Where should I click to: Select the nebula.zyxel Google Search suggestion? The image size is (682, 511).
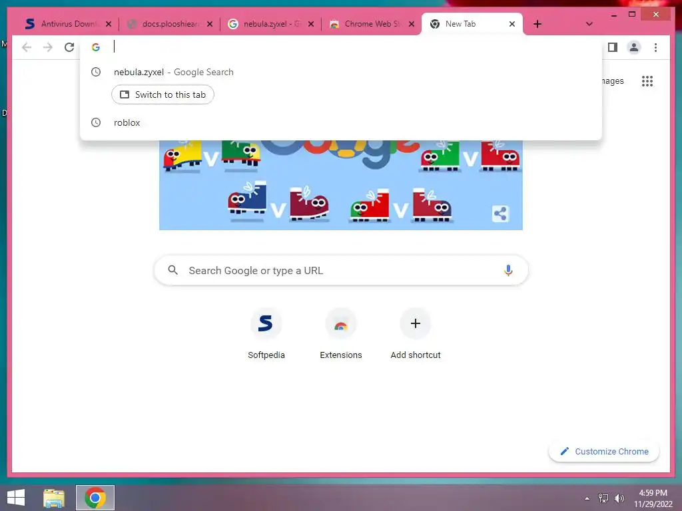pos(340,72)
